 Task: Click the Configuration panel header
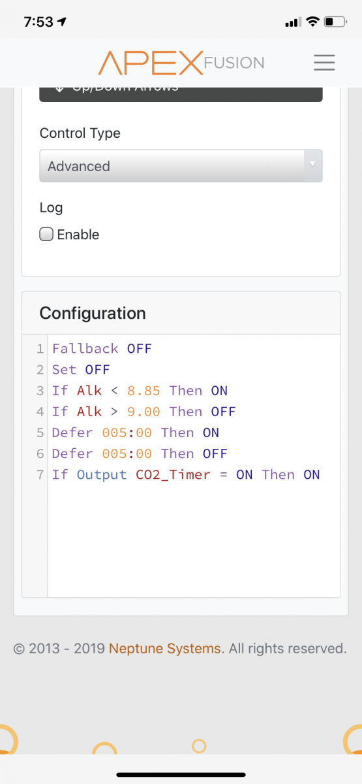click(x=181, y=314)
